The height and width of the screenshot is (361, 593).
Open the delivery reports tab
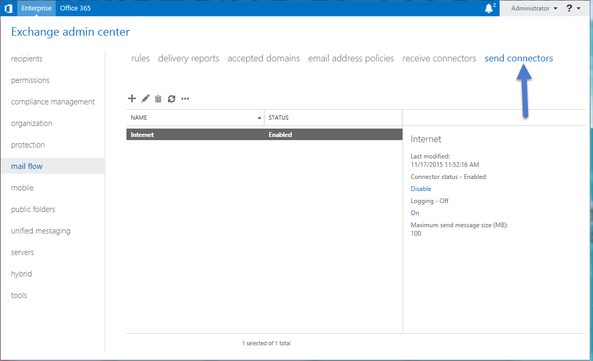[188, 58]
